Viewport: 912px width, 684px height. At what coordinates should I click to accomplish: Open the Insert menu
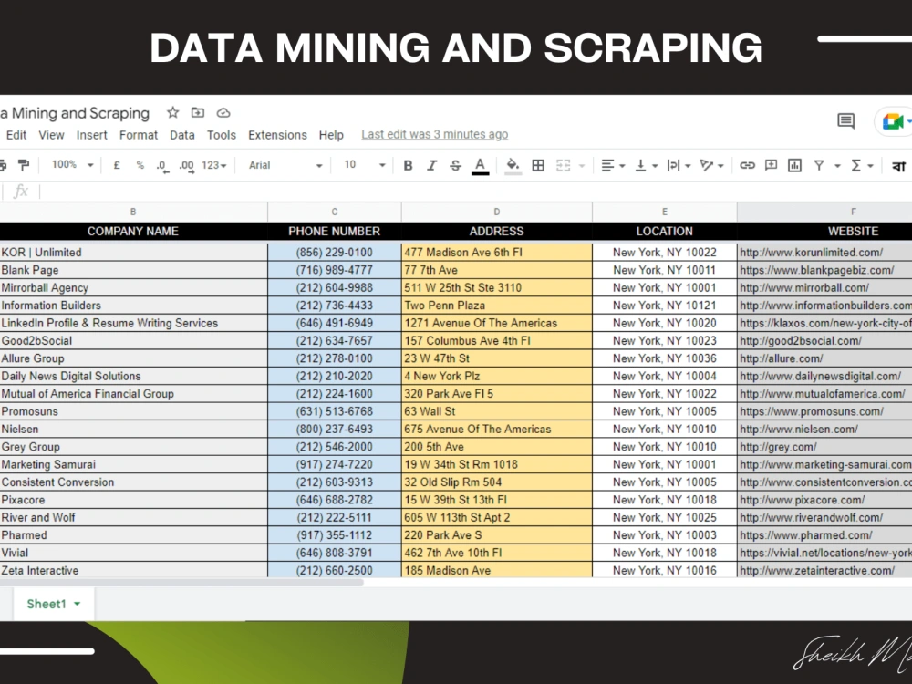(x=92, y=135)
